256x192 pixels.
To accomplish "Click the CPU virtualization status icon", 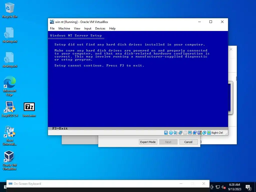I will coord(199,133).
